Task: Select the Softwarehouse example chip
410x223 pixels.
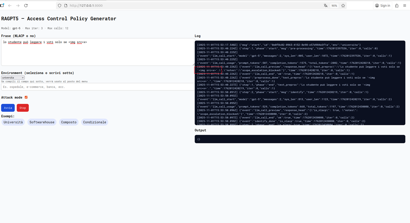Action: point(42,122)
